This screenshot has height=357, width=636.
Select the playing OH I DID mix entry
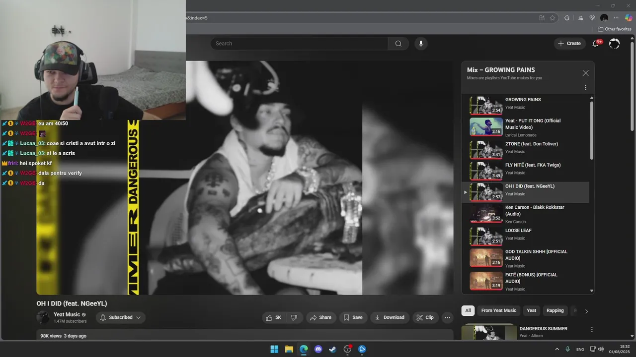pos(526,192)
